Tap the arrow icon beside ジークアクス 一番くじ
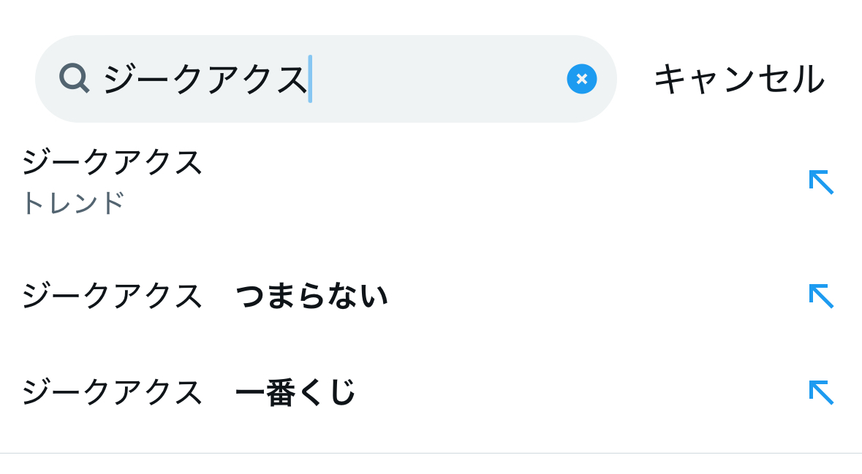862x474 pixels. pyautogui.click(x=820, y=392)
